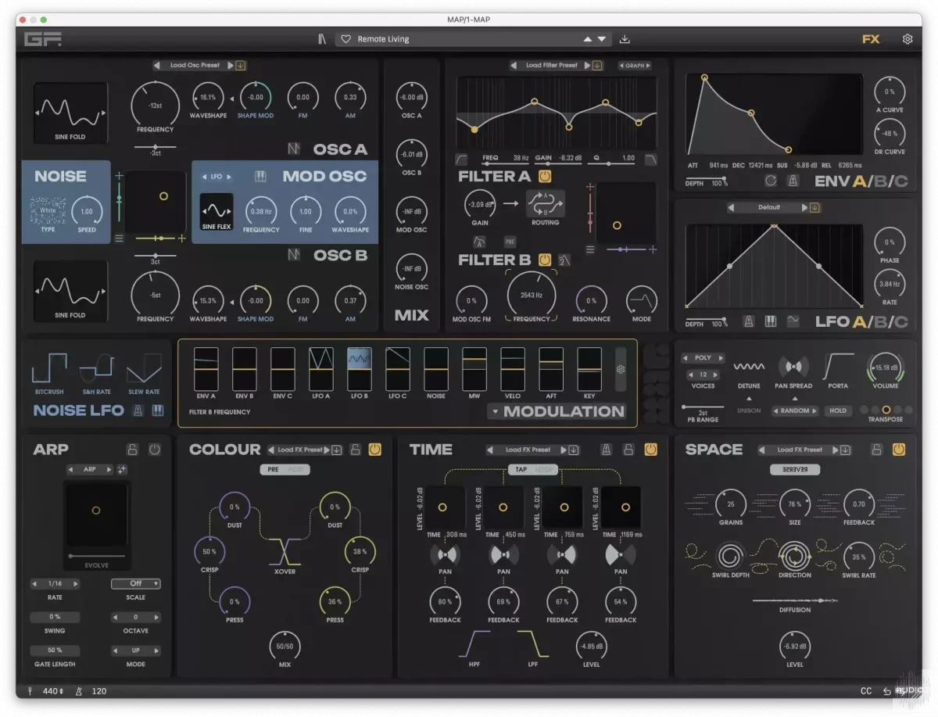Viewport: 938px width, 717px height.
Task: Click the LFO keyboard retrigger icon
Action: coord(771,321)
